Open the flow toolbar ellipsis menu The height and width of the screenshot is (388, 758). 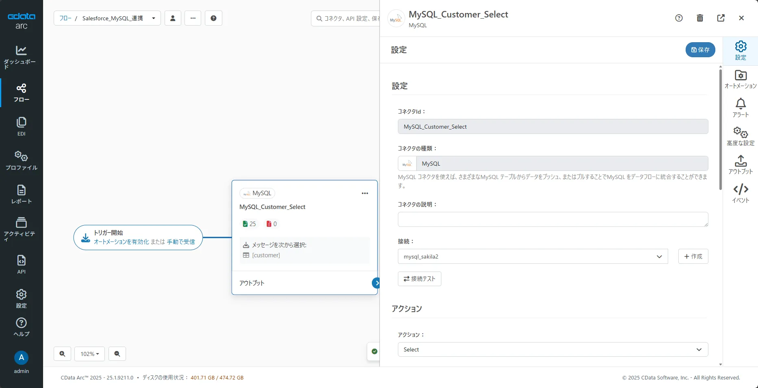coord(193,18)
